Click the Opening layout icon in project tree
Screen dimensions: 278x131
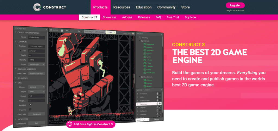[144, 47]
